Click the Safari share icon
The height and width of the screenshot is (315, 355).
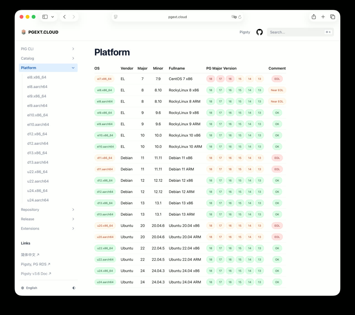click(314, 17)
